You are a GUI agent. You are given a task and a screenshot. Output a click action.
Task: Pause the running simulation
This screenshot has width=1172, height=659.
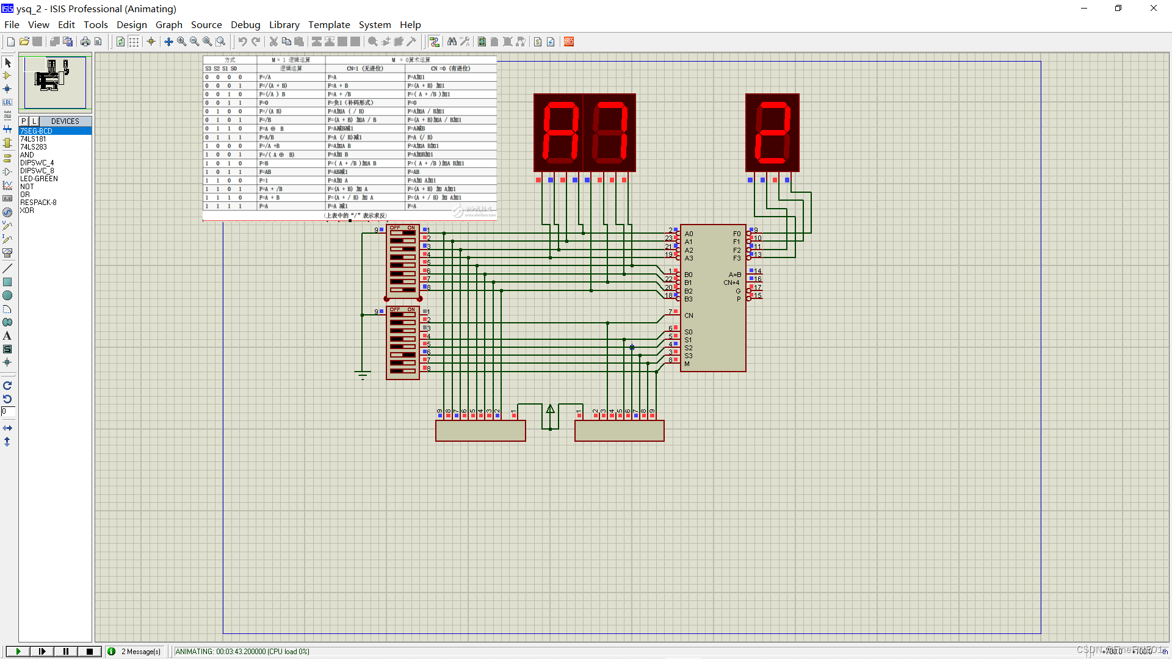[66, 651]
